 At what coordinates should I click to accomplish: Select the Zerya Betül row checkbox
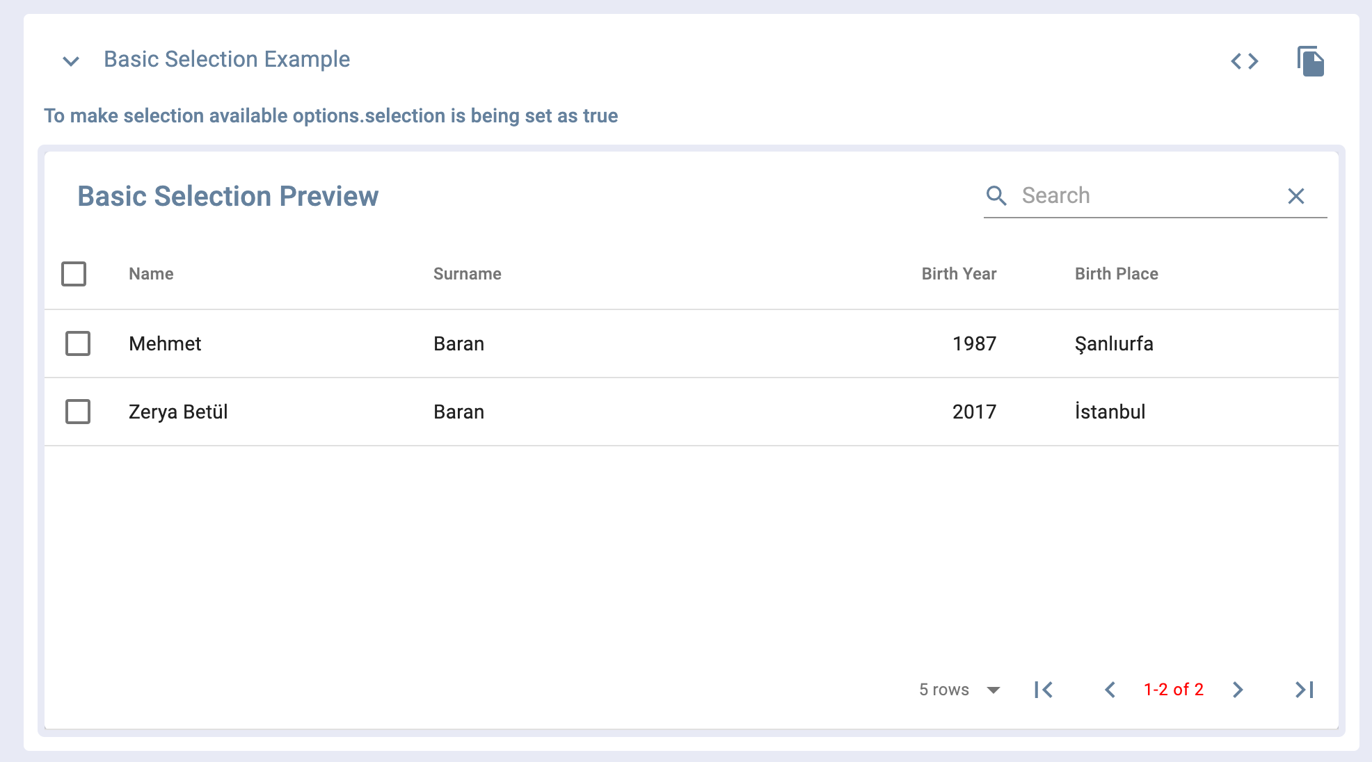pos(77,411)
